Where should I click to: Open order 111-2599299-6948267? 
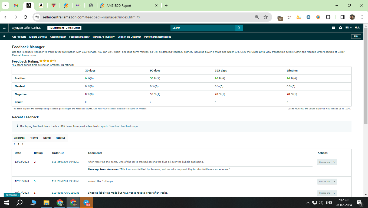(65, 162)
